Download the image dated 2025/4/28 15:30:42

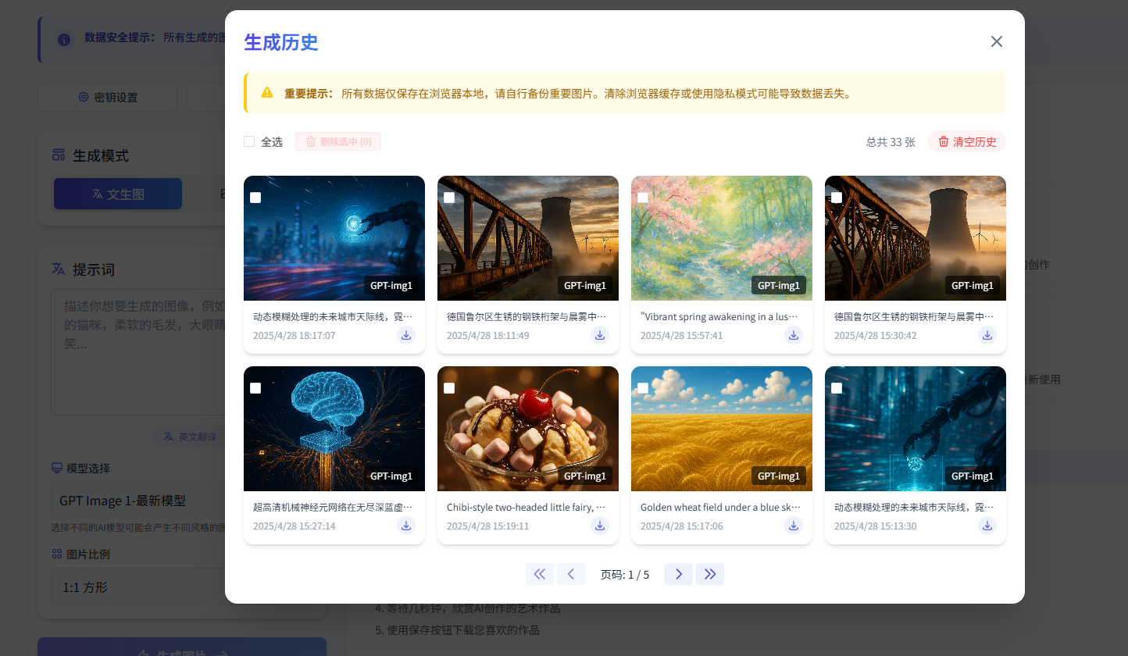pyautogui.click(x=987, y=335)
